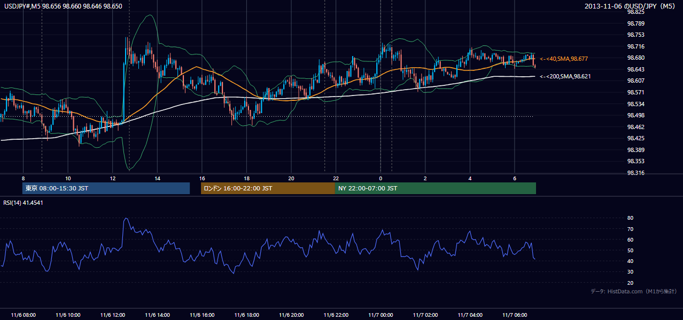The height and width of the screenshot is (320, 683).
Task: Open the データ: HistData.com source credit
Action: coord(634,291)
